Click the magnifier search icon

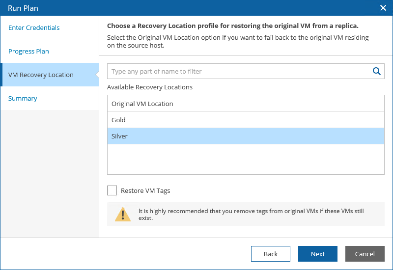click(x=377, y=71)
